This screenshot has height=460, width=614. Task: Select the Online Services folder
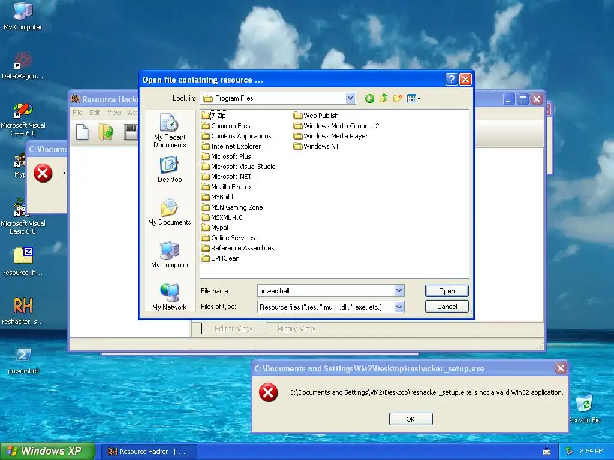coord(228,237)
